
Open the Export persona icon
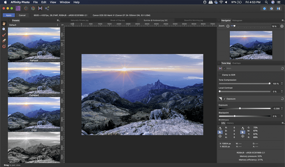click(x=47, y=9)
